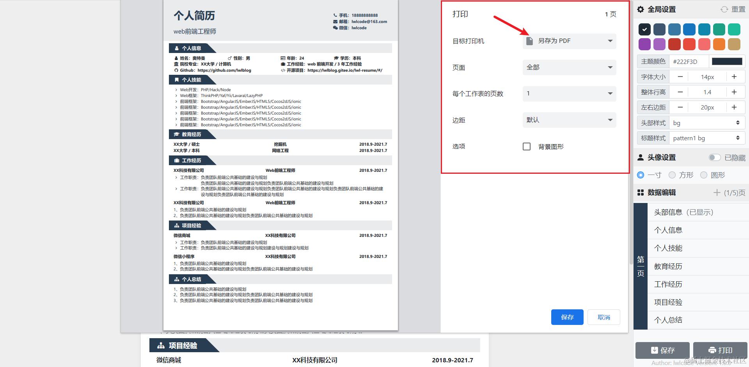Choose the orange color swatch
The width and height of the screenshot is (749, 367).
[719, 44]
